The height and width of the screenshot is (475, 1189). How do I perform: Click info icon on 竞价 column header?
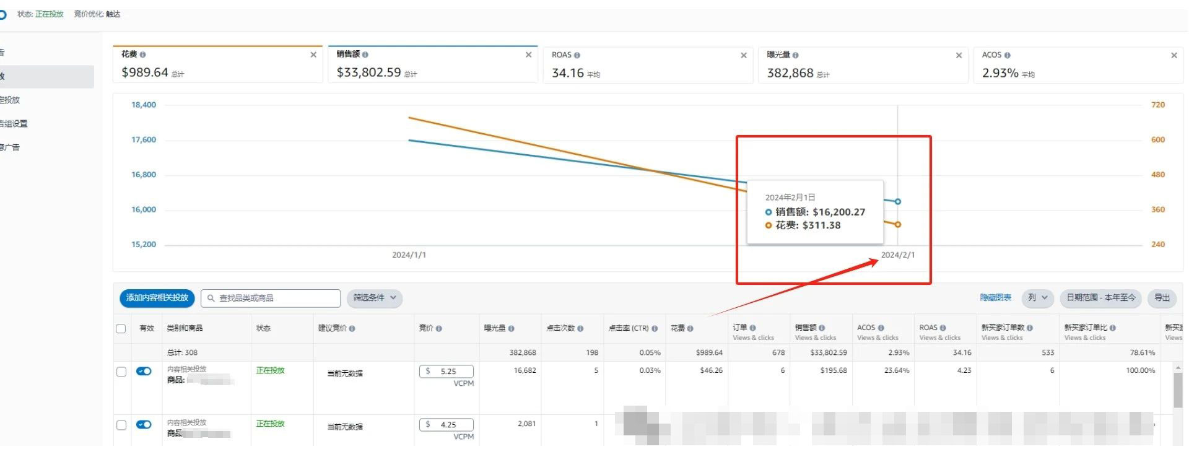pos(438,329)
